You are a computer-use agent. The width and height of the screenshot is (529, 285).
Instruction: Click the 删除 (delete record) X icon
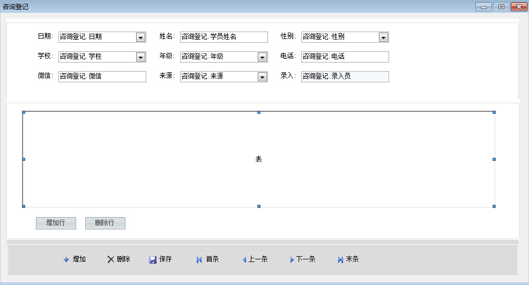(110, 259)
